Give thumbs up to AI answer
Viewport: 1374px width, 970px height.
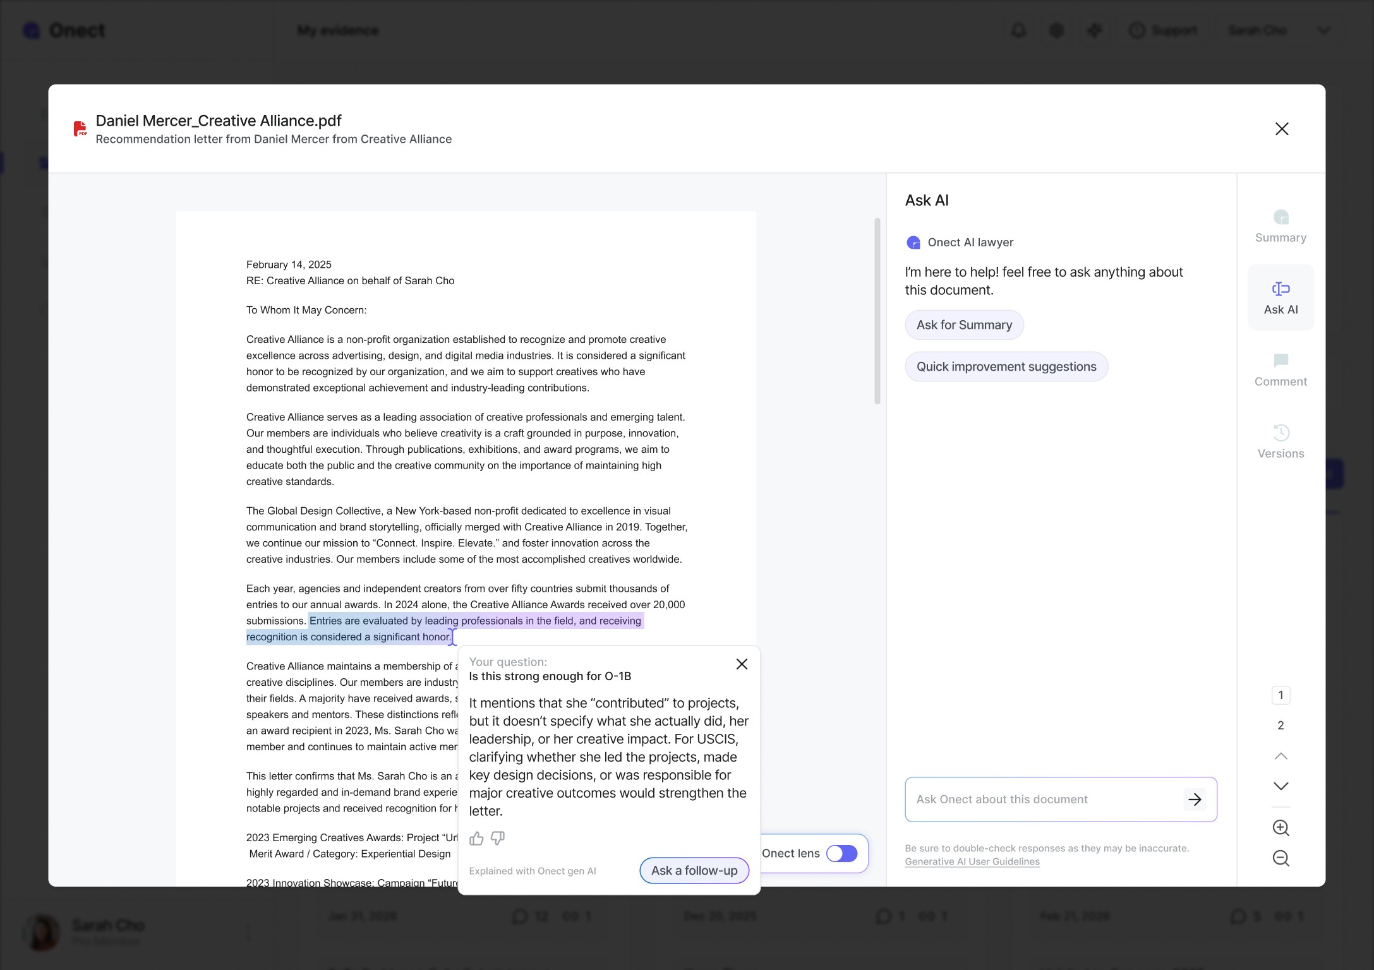[476, 838]
